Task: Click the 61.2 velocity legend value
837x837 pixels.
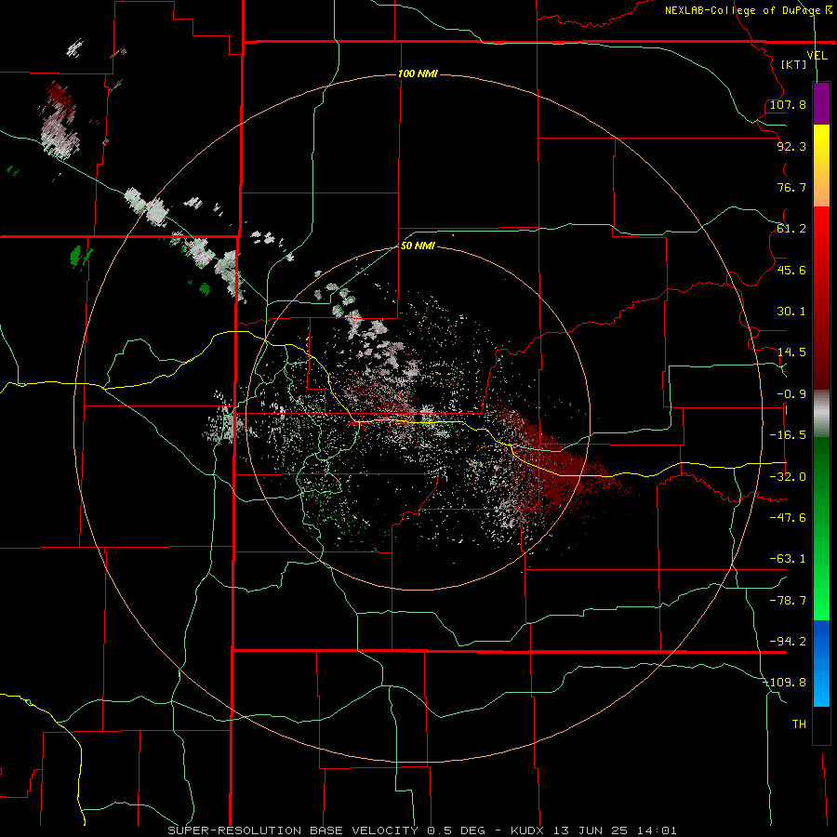Action: pyautogui.click(x=791, y=229)
